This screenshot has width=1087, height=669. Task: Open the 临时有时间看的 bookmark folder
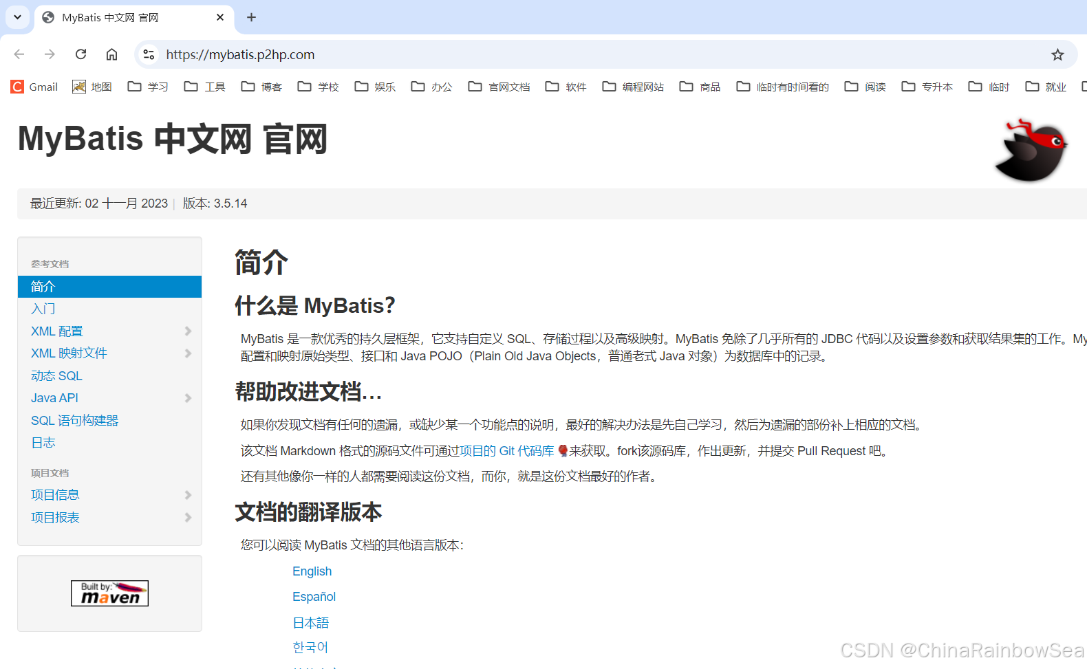[x=783, y=87]
